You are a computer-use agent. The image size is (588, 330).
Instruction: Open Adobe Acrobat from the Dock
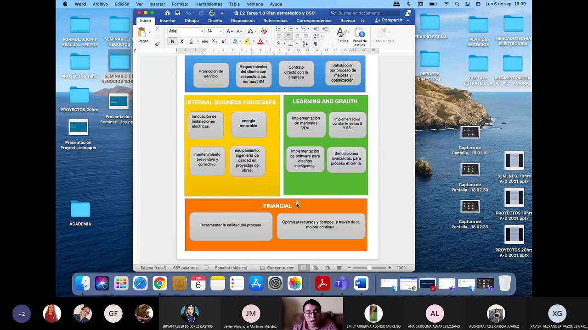[322, 283]
